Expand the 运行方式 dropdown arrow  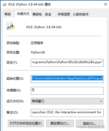[101, 101]
